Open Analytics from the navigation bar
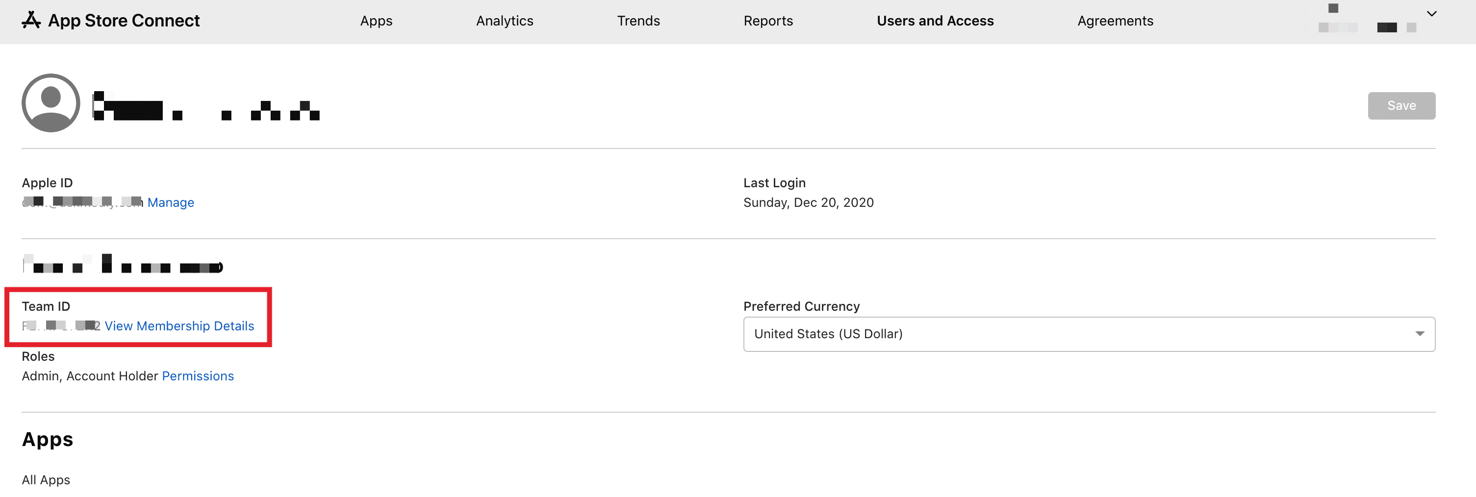Viewport: 1476px width, 497px height. pos(504,21)
